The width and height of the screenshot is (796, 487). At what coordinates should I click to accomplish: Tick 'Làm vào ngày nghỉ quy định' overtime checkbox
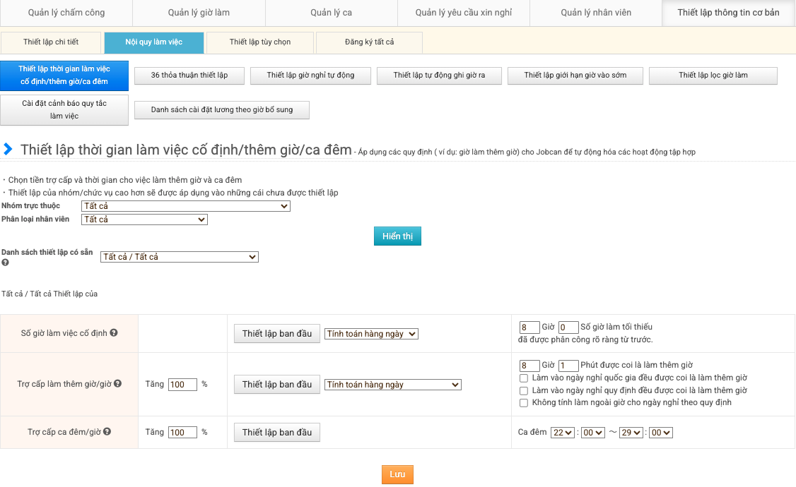coord(524,390)
